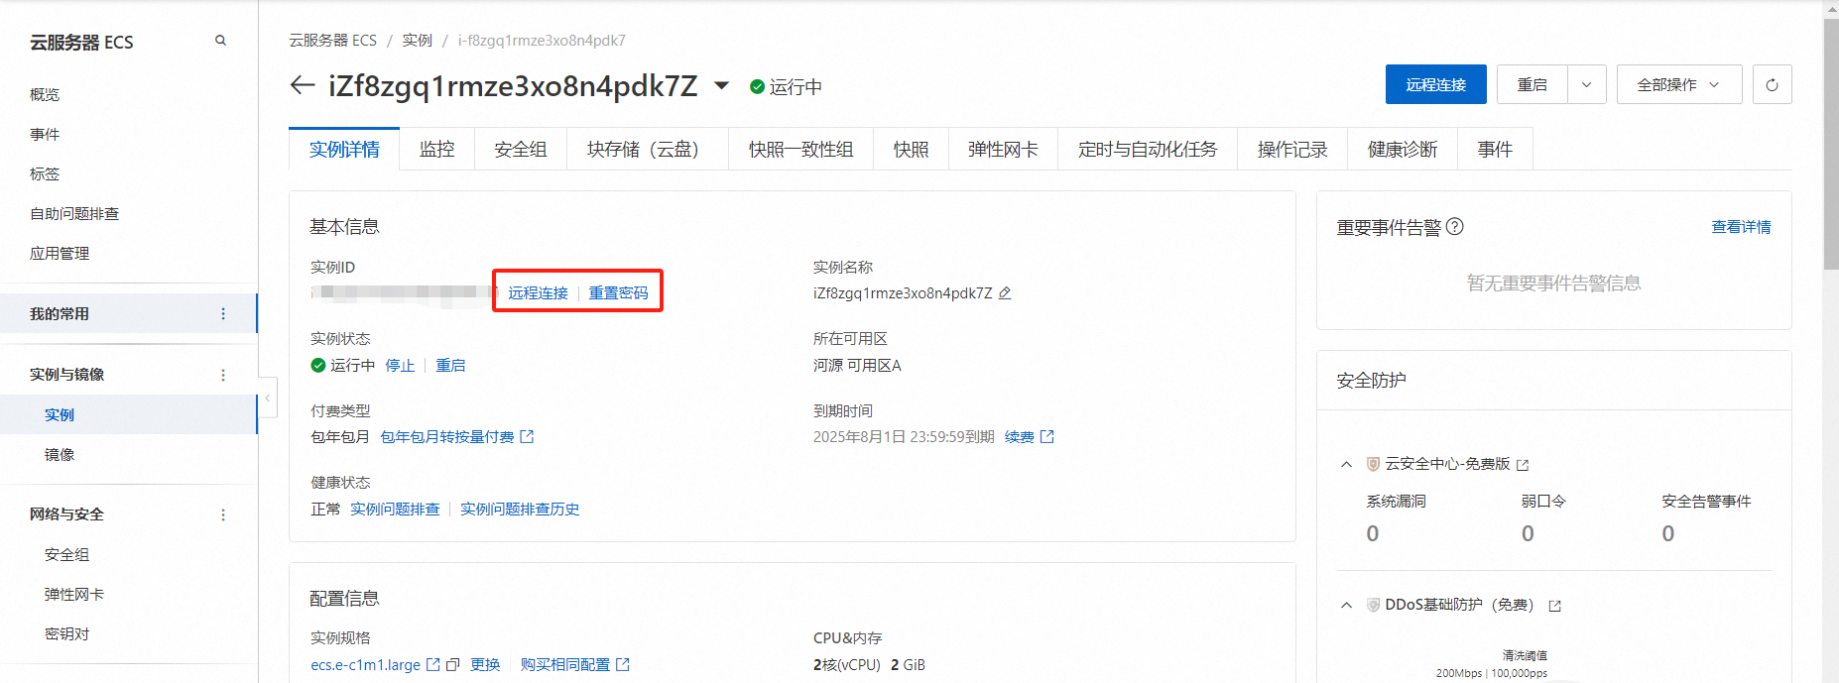This screenshot has width=1839, height=683.
Task: Click the 续费 link
Action: [1020, 436]
